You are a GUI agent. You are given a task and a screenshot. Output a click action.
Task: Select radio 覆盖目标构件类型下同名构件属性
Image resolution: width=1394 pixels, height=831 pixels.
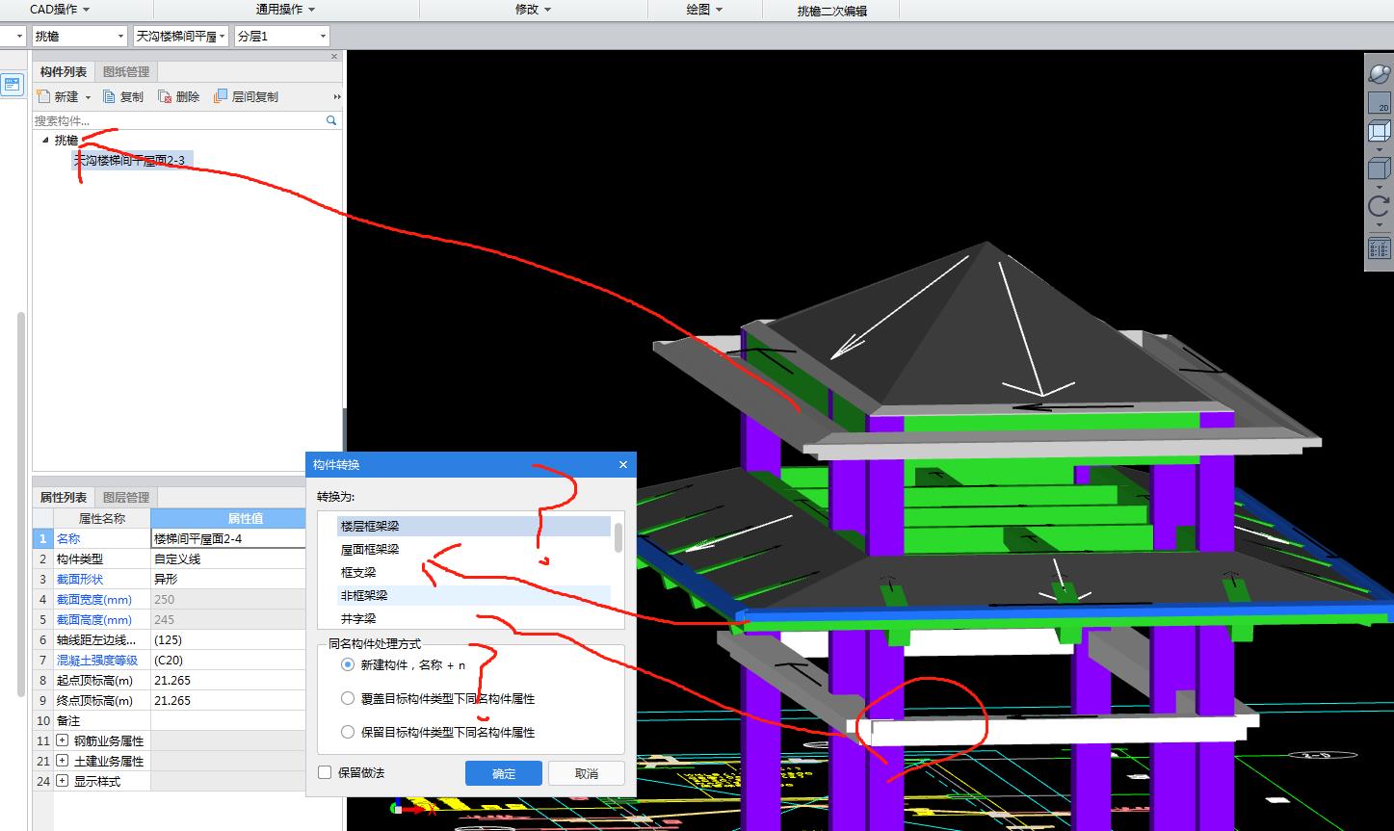tap(348, 698)
